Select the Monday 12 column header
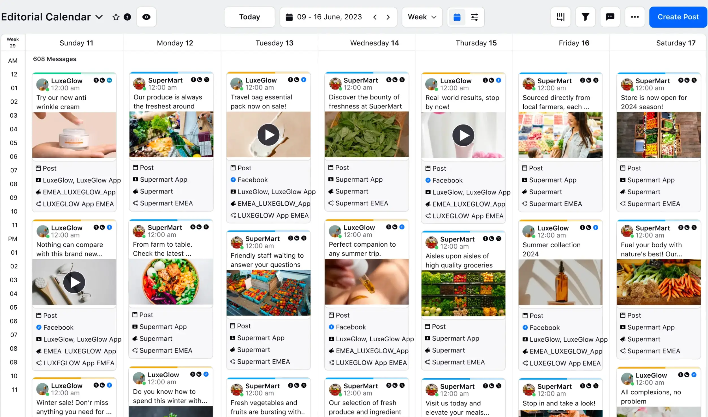This screenshot has width=708, height=417. tap(175, 43)
